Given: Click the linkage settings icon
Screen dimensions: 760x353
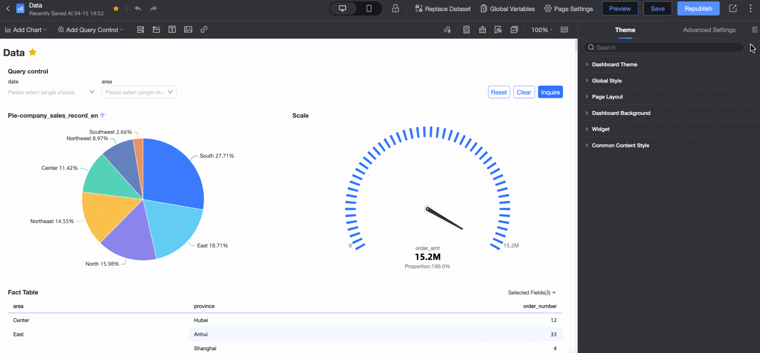Looking at the screenshot, I should pyautogui.click(x=447, y=30).
